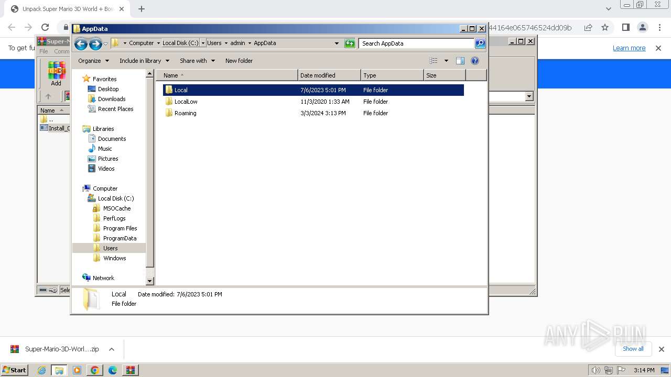Open download item options chevron
Screen dimensions: 671x377
[x=111, y=349]
